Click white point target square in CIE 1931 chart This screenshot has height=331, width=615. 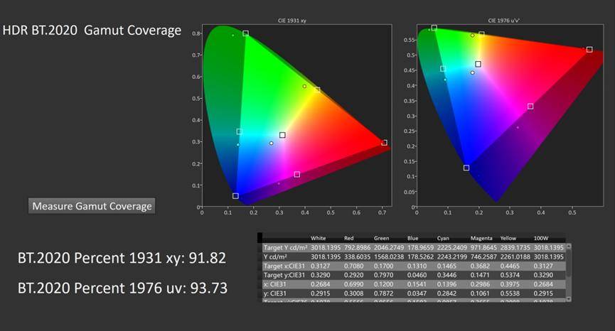click(x=282, y=135)
